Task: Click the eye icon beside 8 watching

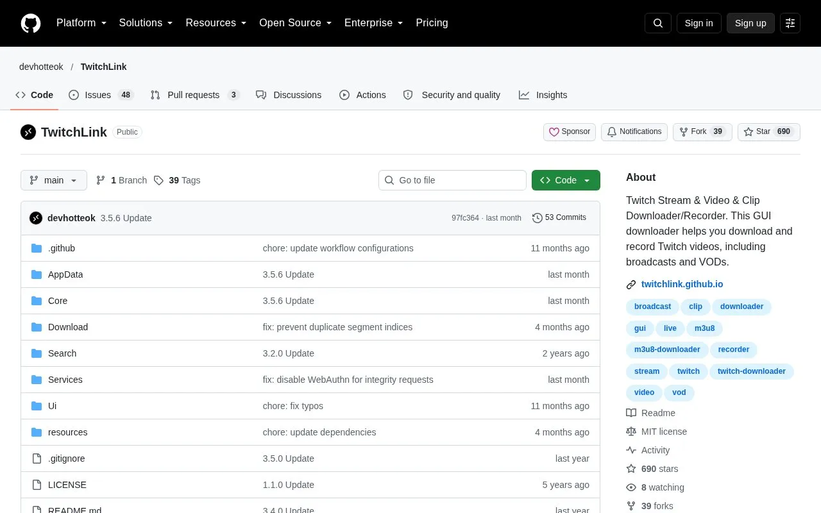Action: (631, 487)
